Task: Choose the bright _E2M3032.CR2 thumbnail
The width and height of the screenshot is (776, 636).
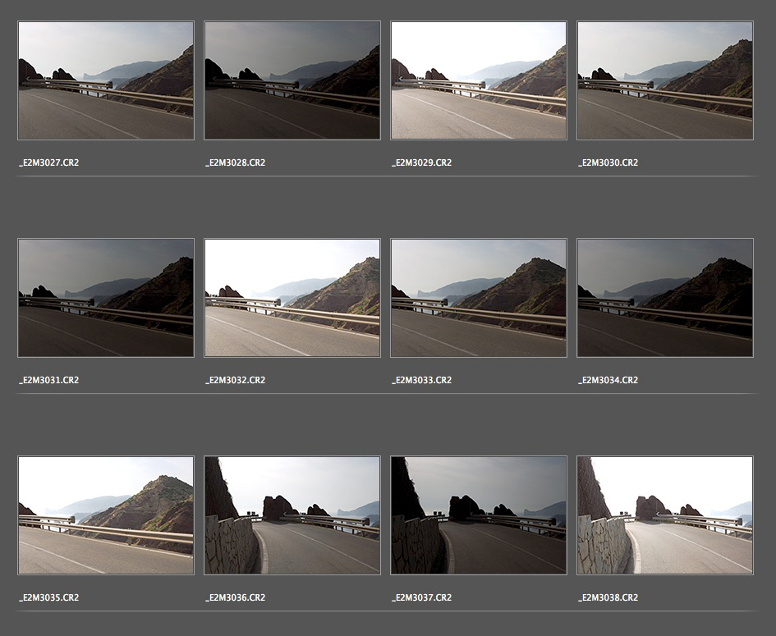Action: [292, 298]
